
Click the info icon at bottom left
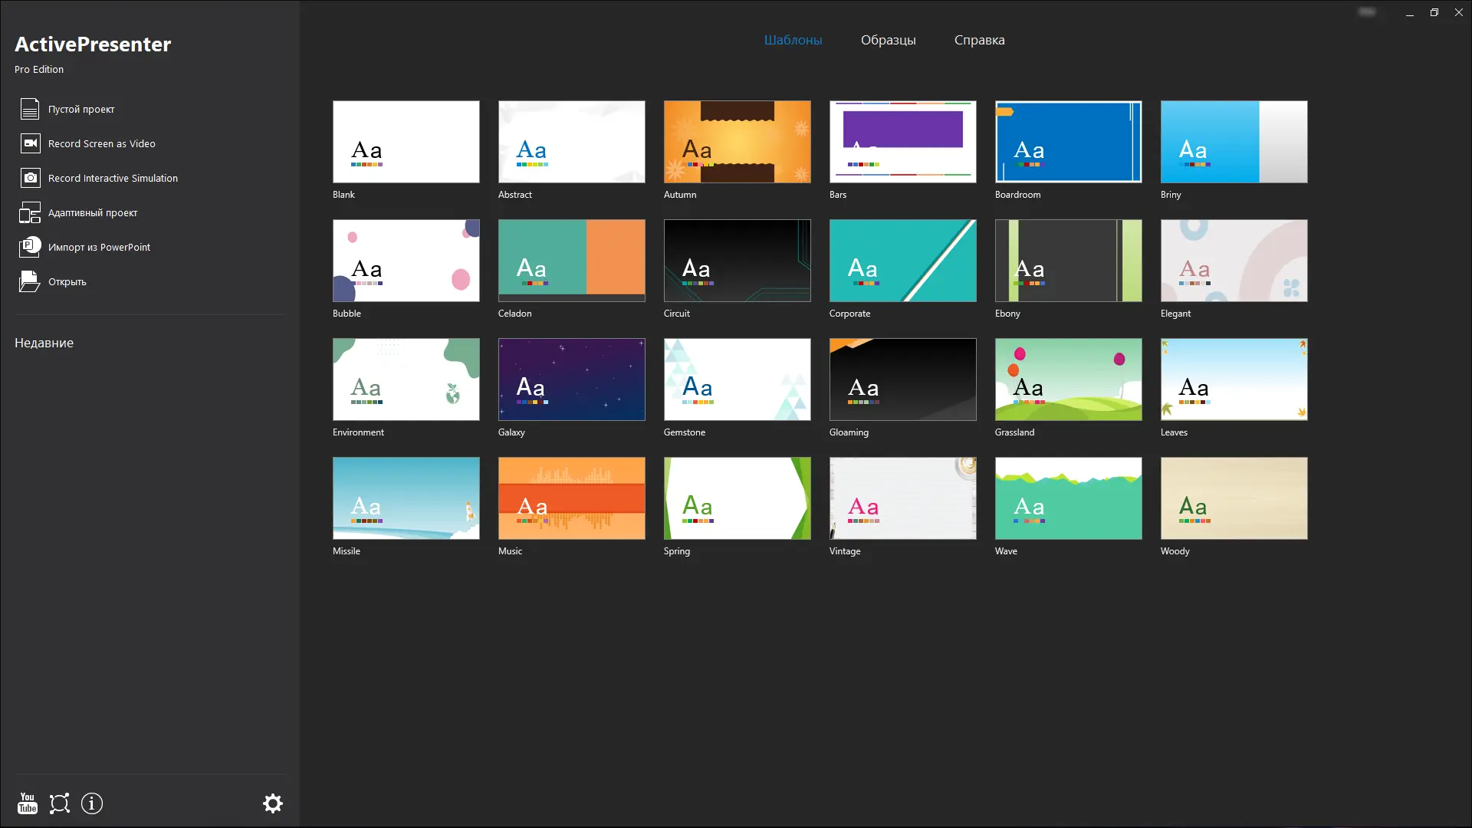pos(92,803)
